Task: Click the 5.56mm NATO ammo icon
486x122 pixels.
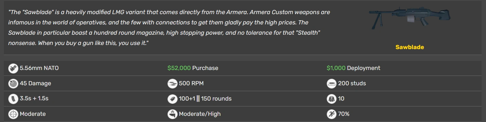Action: coord(13,68)
